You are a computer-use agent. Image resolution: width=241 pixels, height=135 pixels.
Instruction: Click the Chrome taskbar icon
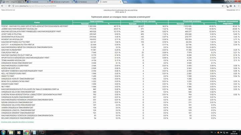pyautogui.click(x=26, y=133)
